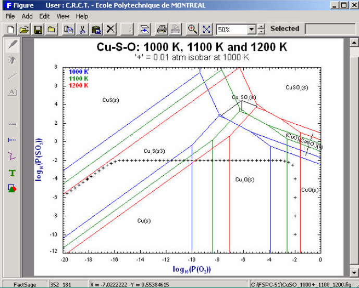The image size is (359, 288).
Task: Open a figure file with folder icon
Action: (24, 30)
